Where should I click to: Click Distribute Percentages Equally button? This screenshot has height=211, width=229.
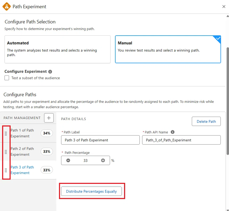pos(91,191)
